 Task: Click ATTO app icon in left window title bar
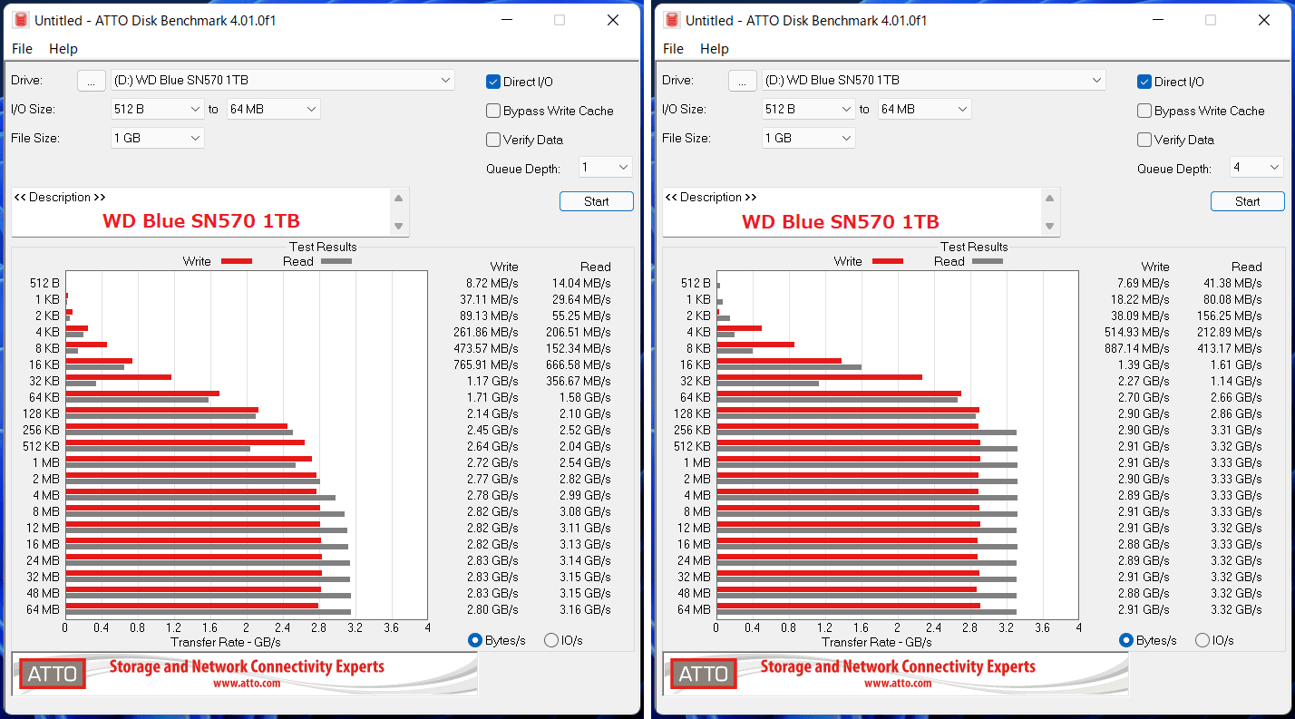[21, 20]
